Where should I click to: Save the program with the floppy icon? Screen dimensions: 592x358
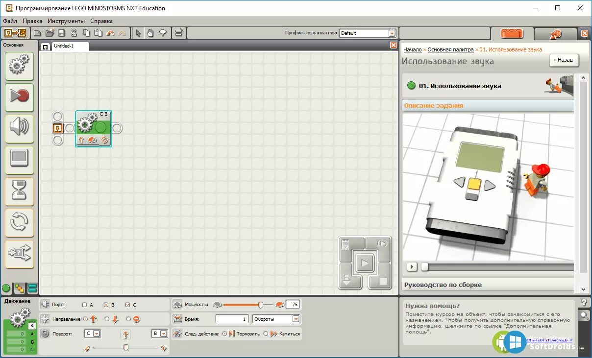pyautogui.click(x=61, y=33)
